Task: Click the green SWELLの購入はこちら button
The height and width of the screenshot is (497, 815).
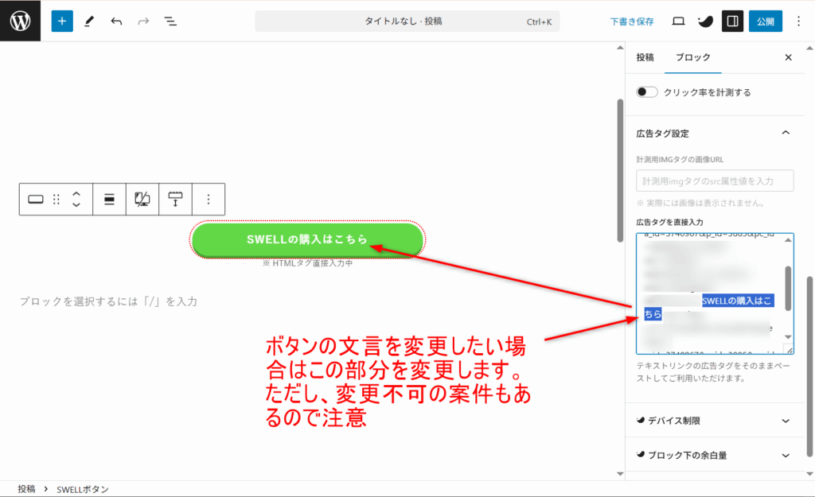Action: tap(307, 239)
